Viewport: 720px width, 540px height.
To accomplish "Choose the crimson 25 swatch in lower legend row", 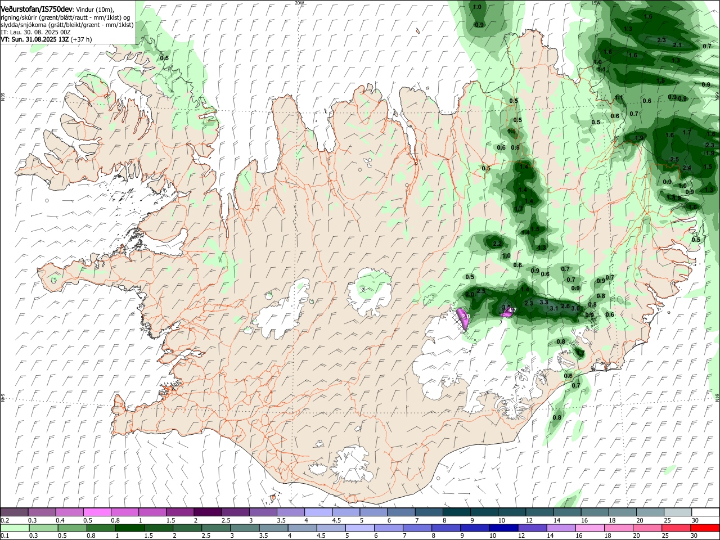I will coord(676,528).
